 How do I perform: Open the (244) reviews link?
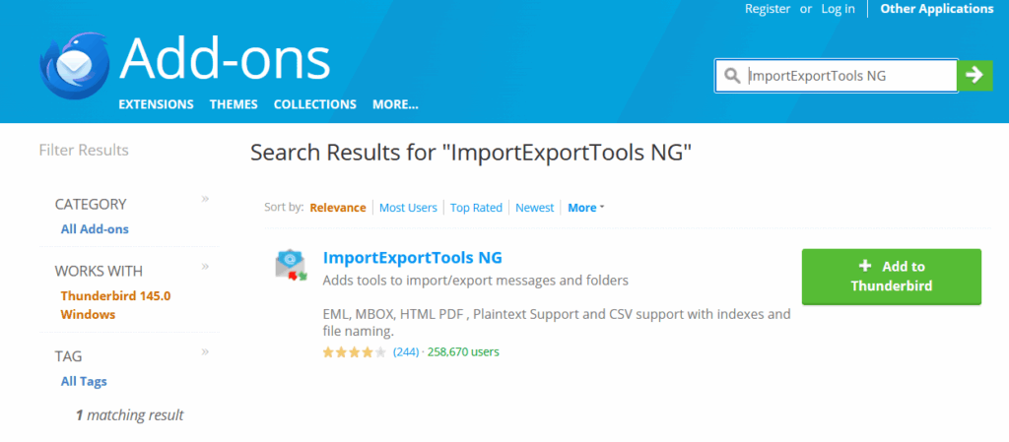pos(405,352)
